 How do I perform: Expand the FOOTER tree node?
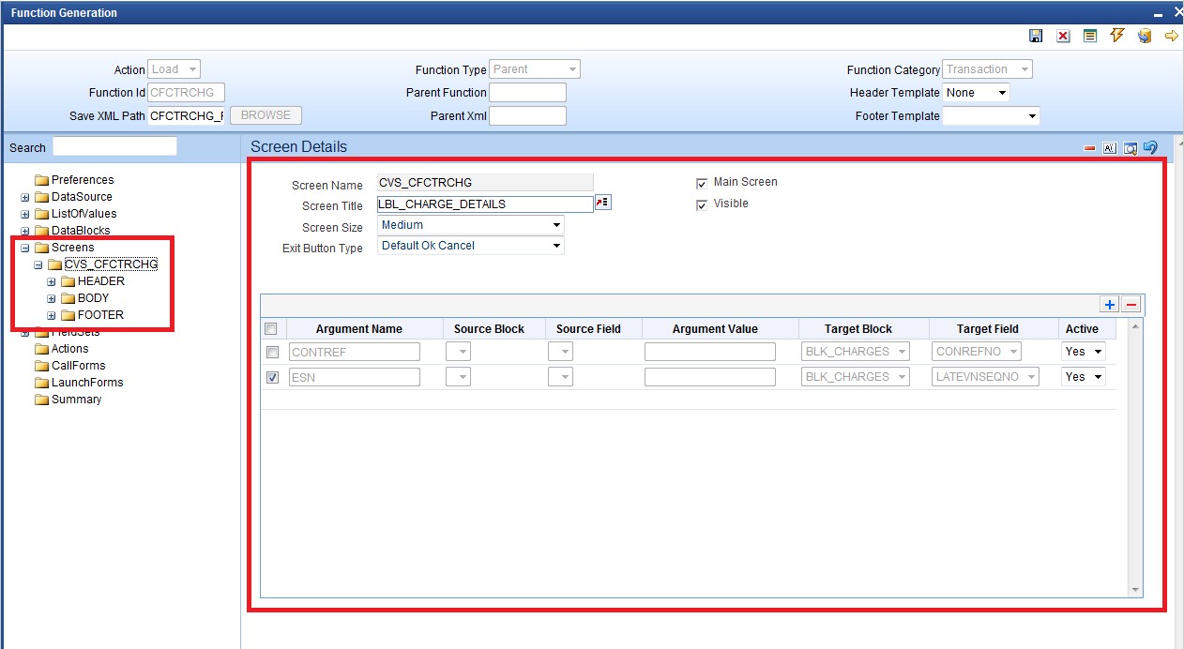(x=52, y=315)
